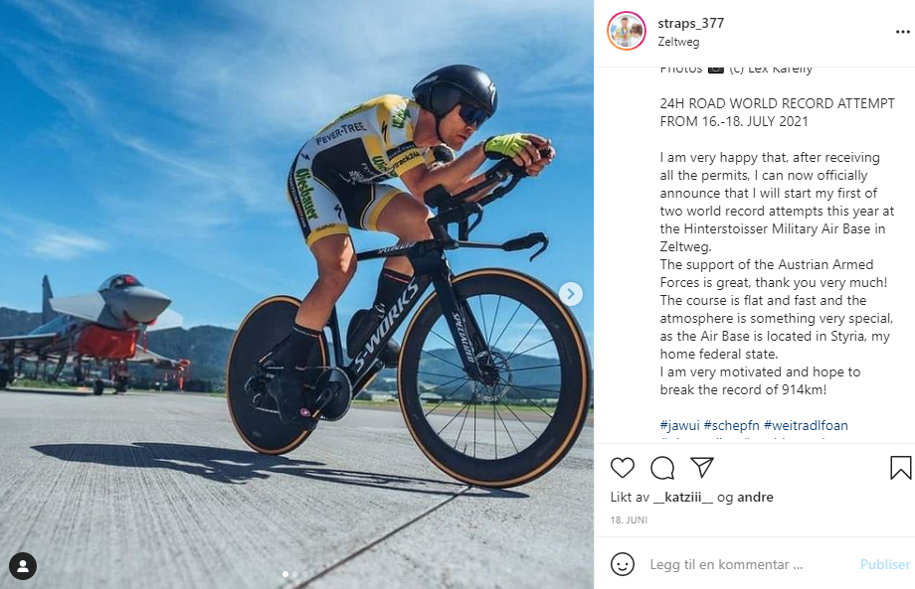Image resolution: width=915 pixels, height=589 pixels.
Task: Click the comment speech bubble icon
Action: 662,468
